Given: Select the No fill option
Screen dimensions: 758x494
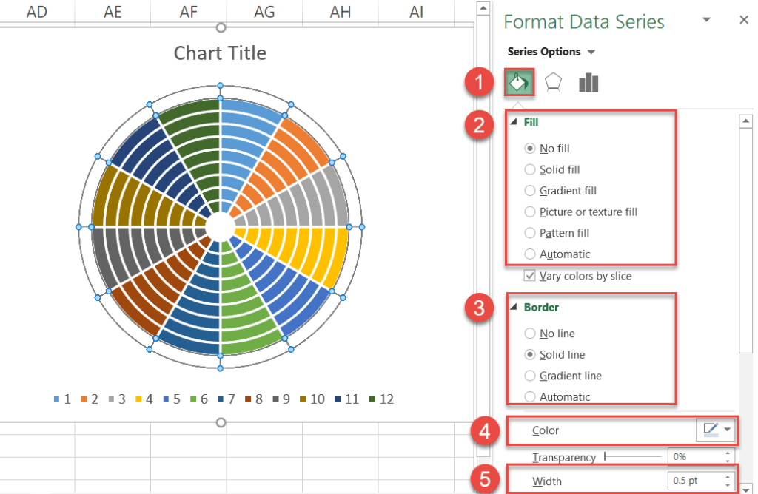Looking at the screenshot, I should click(x=530, y=148).
